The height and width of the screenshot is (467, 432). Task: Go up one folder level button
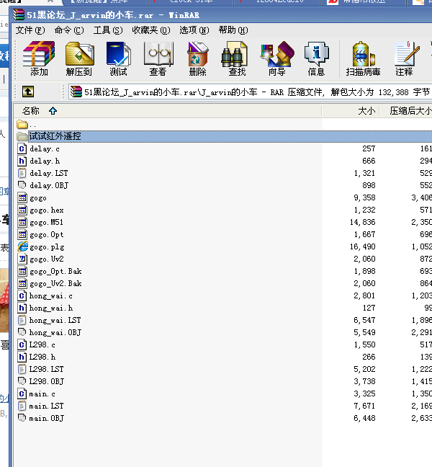pos(28,92)
